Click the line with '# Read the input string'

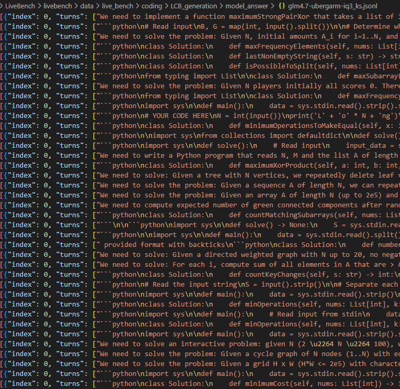pyautogui.click(x=200, y=285)
